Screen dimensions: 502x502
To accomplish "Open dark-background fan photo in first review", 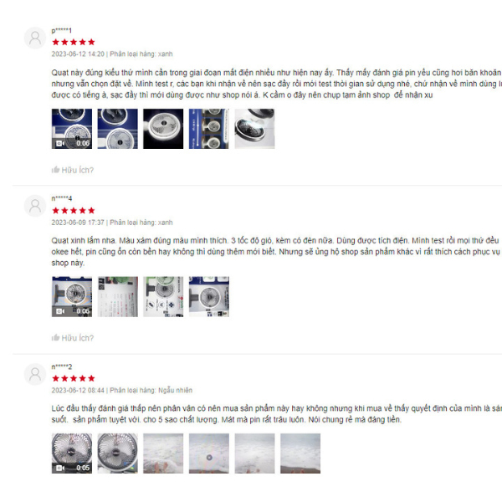I will pos(163,129).
